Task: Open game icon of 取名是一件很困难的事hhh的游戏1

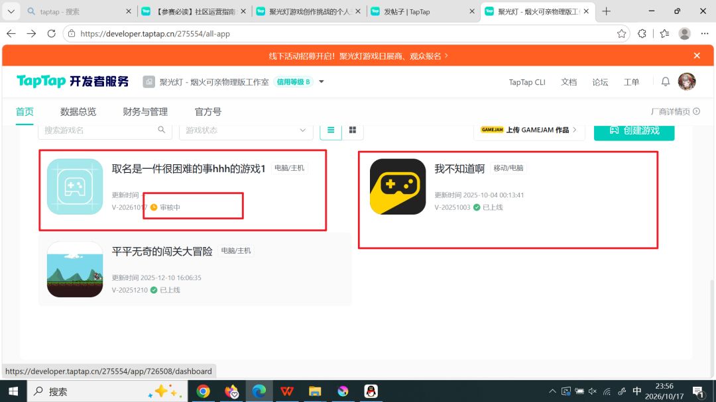Action: pos(75,187)
